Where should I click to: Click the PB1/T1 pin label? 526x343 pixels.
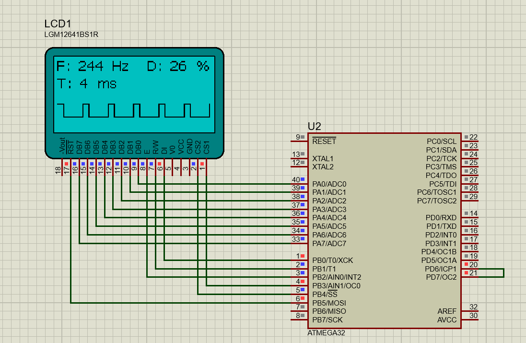pos(324,269)
